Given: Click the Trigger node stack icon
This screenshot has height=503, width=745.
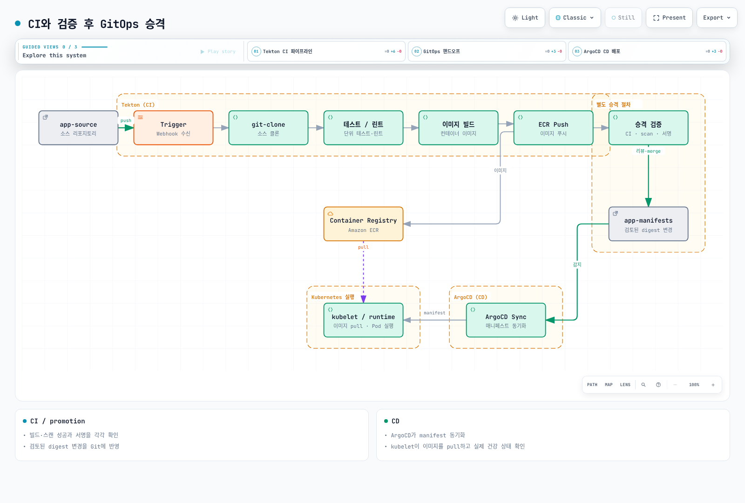Looking at the screenshot, I should pos(141,117).
